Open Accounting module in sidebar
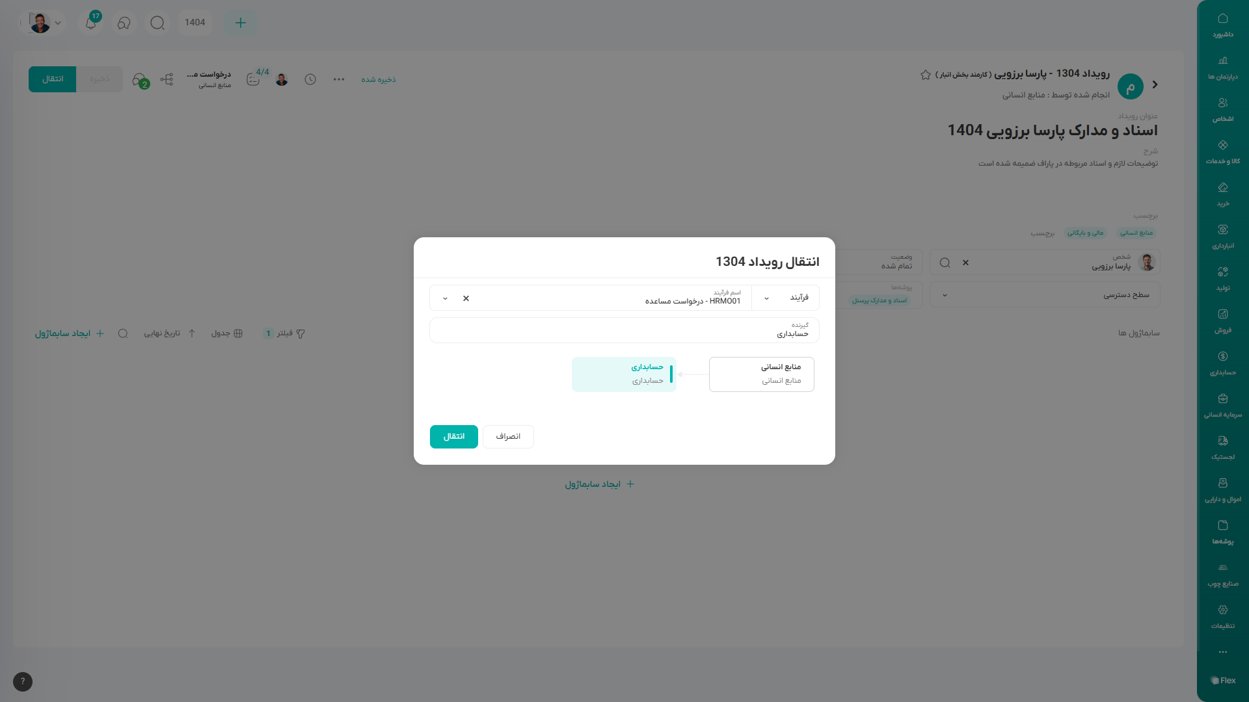 [x=1222, y=363]
